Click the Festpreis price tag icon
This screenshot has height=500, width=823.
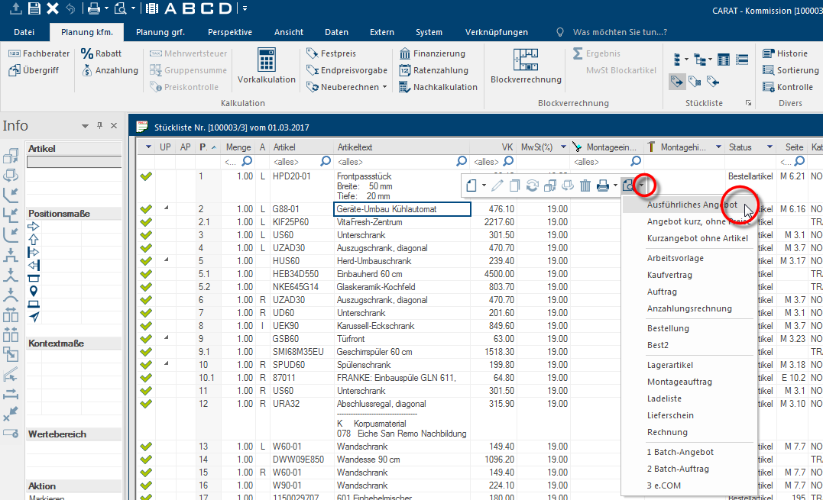click(312, 53)
